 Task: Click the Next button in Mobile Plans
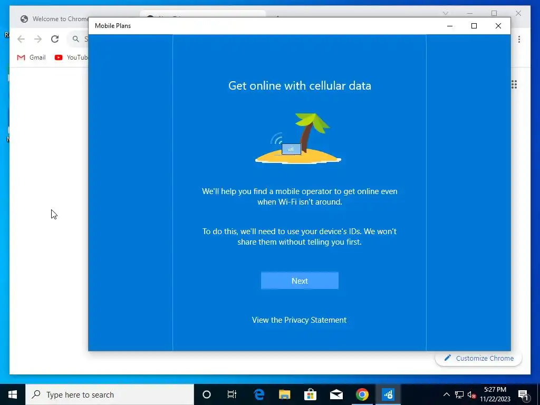[x=300, y=281]
